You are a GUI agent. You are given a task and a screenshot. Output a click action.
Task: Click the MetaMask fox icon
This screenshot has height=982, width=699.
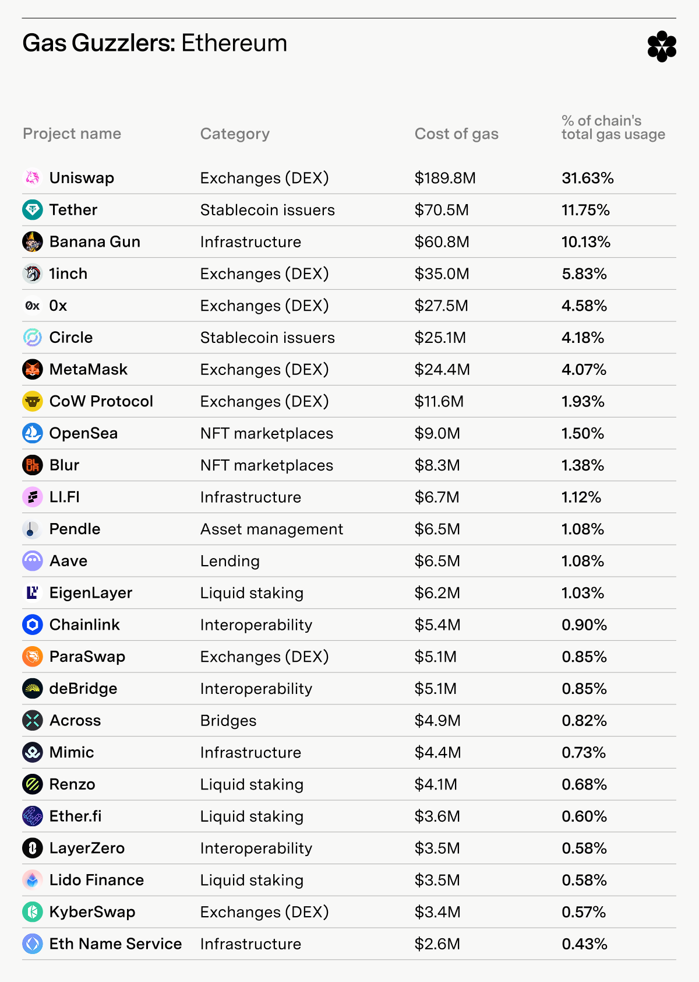(33, 370)
